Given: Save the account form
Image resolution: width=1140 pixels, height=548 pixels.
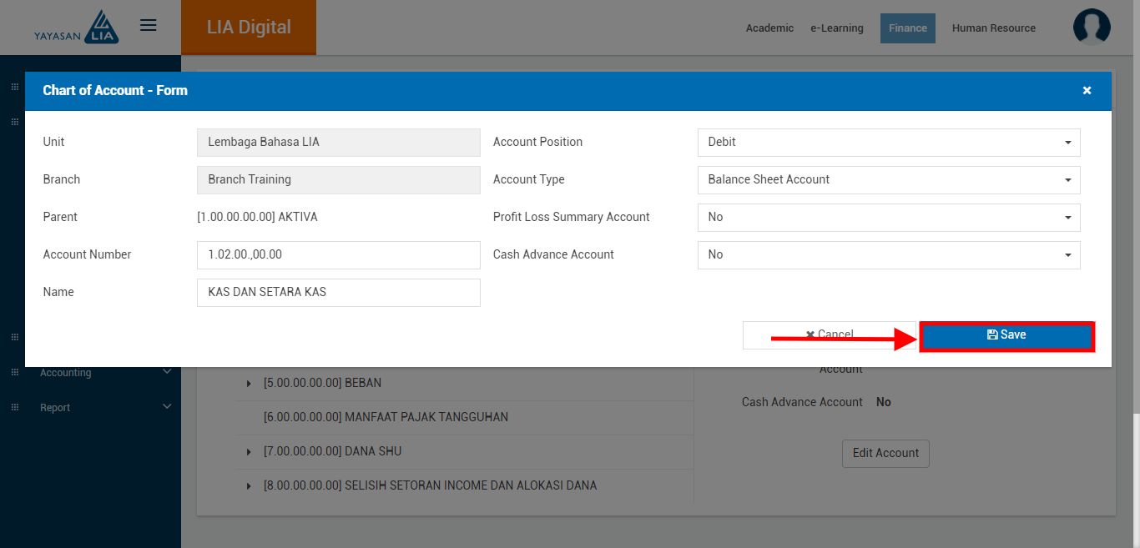Looking at the screenshot, I should 1006,335.
